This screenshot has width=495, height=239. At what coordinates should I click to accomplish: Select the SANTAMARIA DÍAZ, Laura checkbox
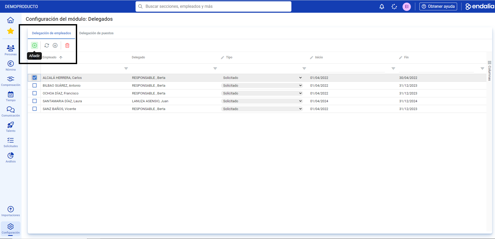coord(35,101)
